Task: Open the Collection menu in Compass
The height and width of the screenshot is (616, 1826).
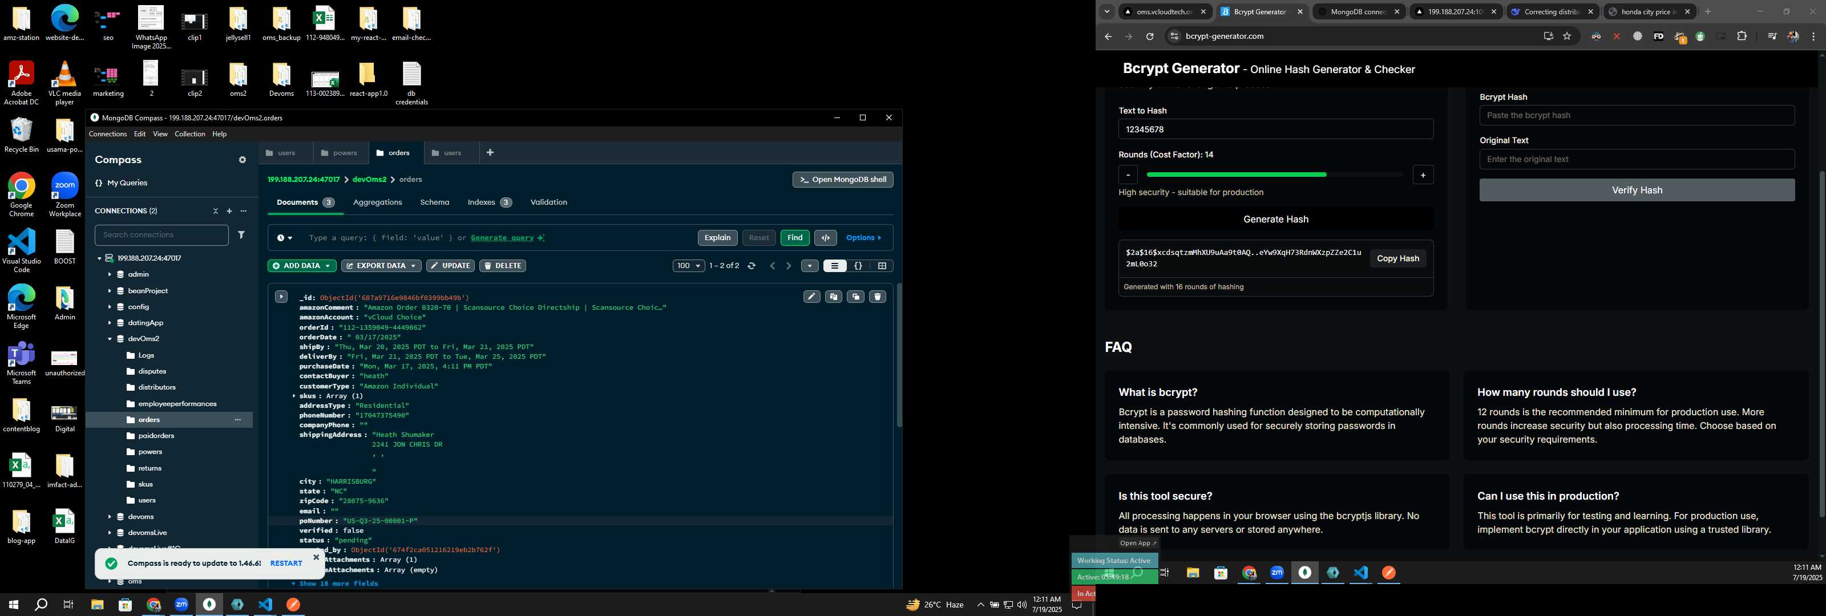Action: 190,134
